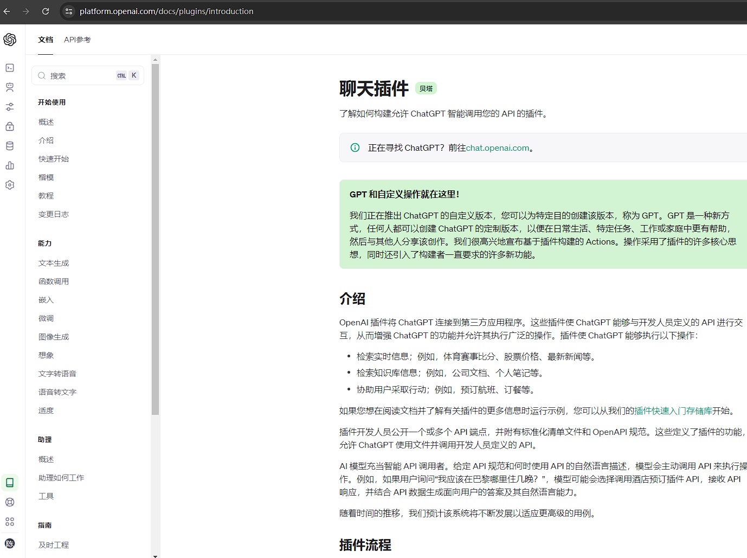Click the 聊天插件 page title
The height and width of the screenshot is (558, 747).
click(x=374, y=88)
